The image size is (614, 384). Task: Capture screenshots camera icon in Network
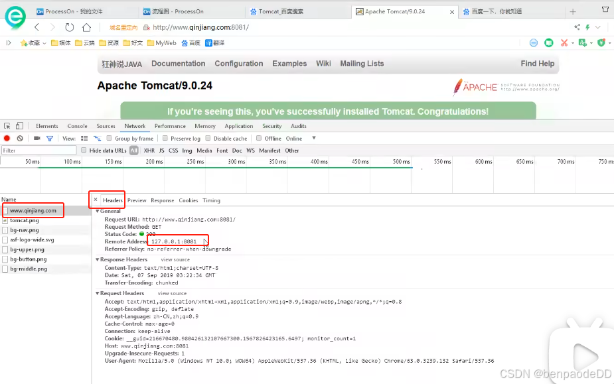coord(37,138)
